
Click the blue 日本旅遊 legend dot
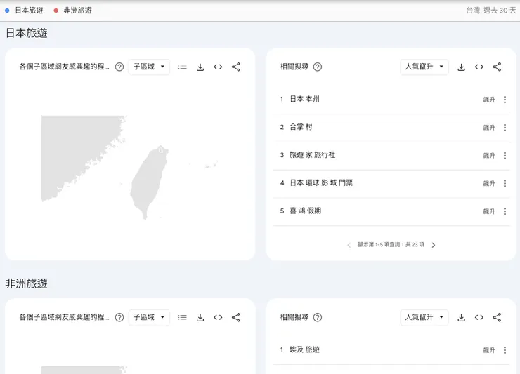click(7, 11)
